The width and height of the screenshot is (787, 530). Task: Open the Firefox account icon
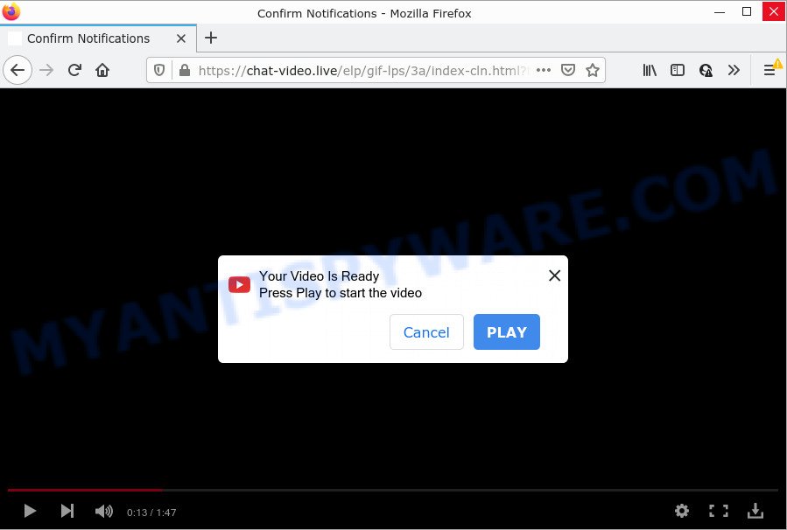tap(706, 70)
